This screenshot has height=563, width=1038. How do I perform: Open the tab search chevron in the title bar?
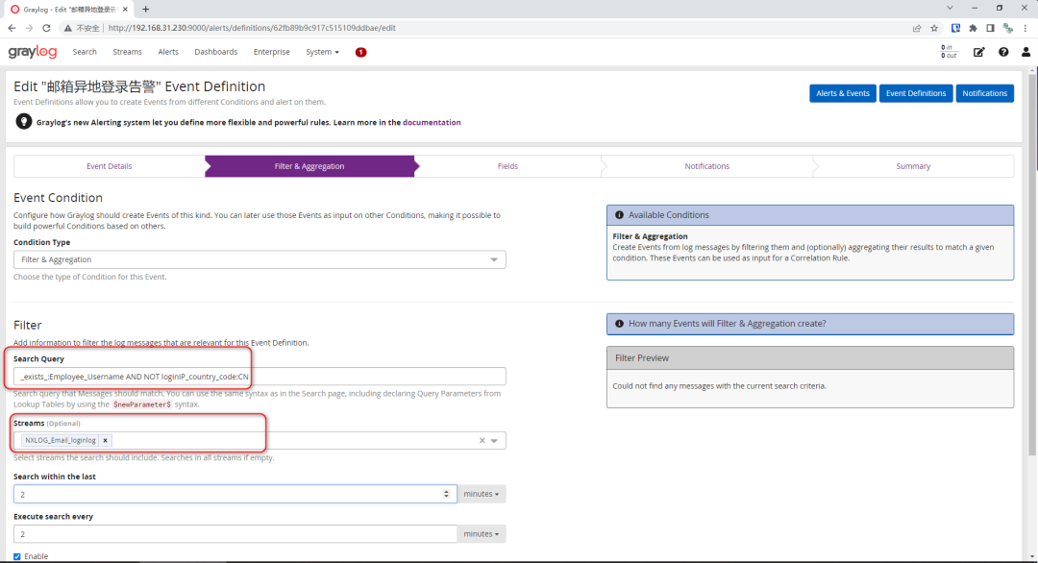pos(950,8)
